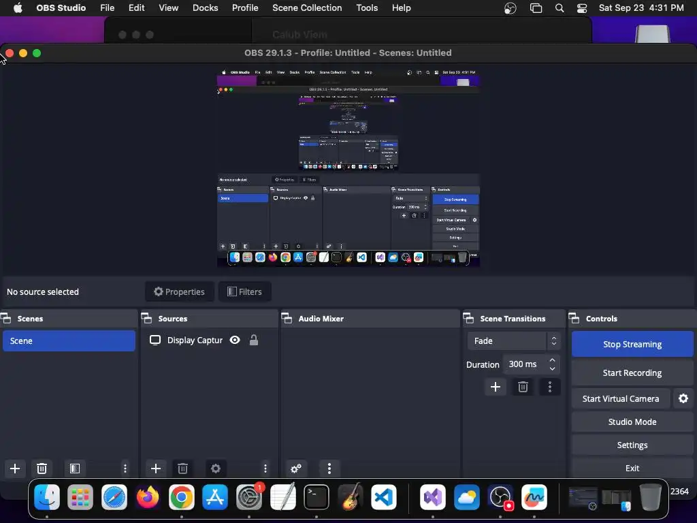Viewport: 697px width, 523px height.
Task: Launch Terminal from the Dock
Action: (317, 497)
